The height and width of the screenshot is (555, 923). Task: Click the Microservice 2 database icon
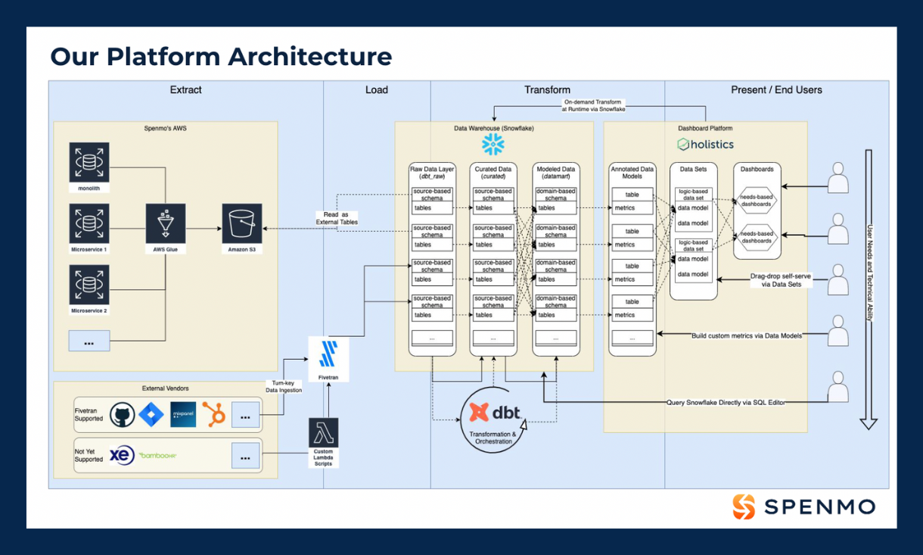tap(89, 285)
